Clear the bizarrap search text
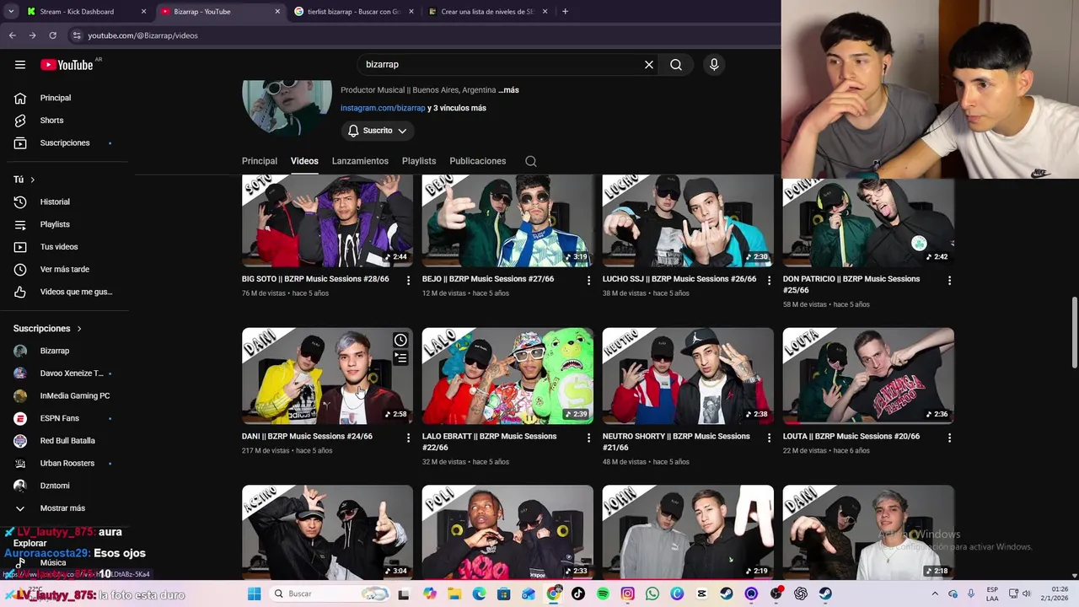The height and width of the screenshot is (607, 1079). pos(649,65)
